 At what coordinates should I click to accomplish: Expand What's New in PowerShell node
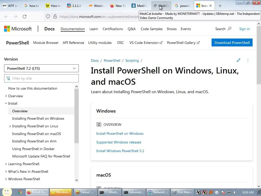point(6,171)
